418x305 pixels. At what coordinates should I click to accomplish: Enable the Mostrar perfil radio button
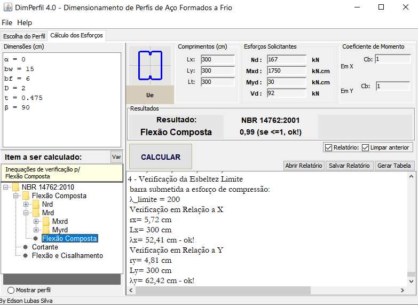(x=11, y=290)
